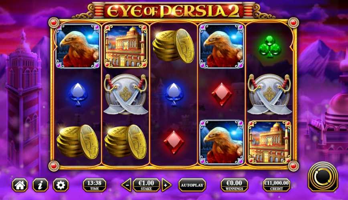The image size is (348, 200).
Task: Open the game info paytable
Action: pos(40,185)
